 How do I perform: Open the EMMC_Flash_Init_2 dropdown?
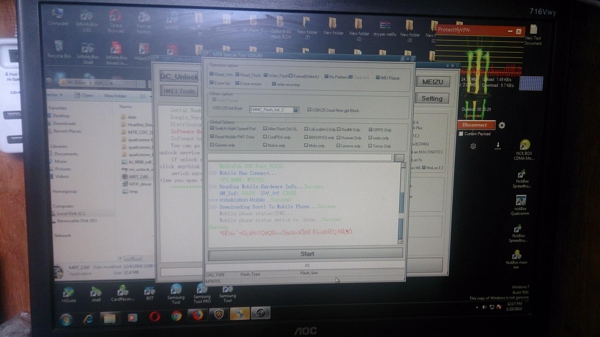[295, 110]
